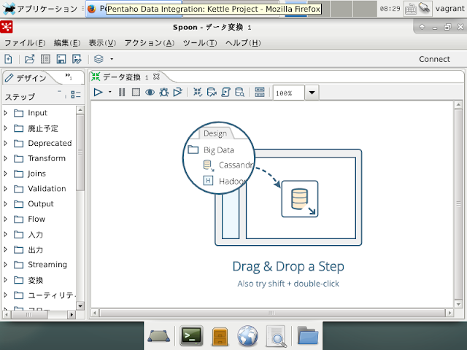Screen dimensions: 467x350
Task: Close the データ変換 1 tab
Action: tap(156, 77)
